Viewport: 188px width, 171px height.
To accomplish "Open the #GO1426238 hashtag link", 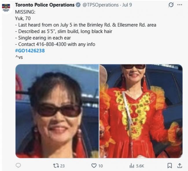I will click(30, 51).
